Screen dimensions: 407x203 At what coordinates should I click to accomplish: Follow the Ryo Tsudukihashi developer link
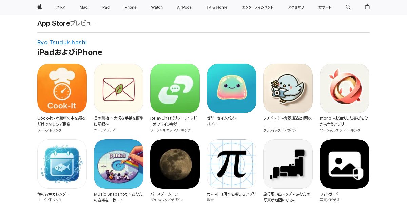pos(62,42)
